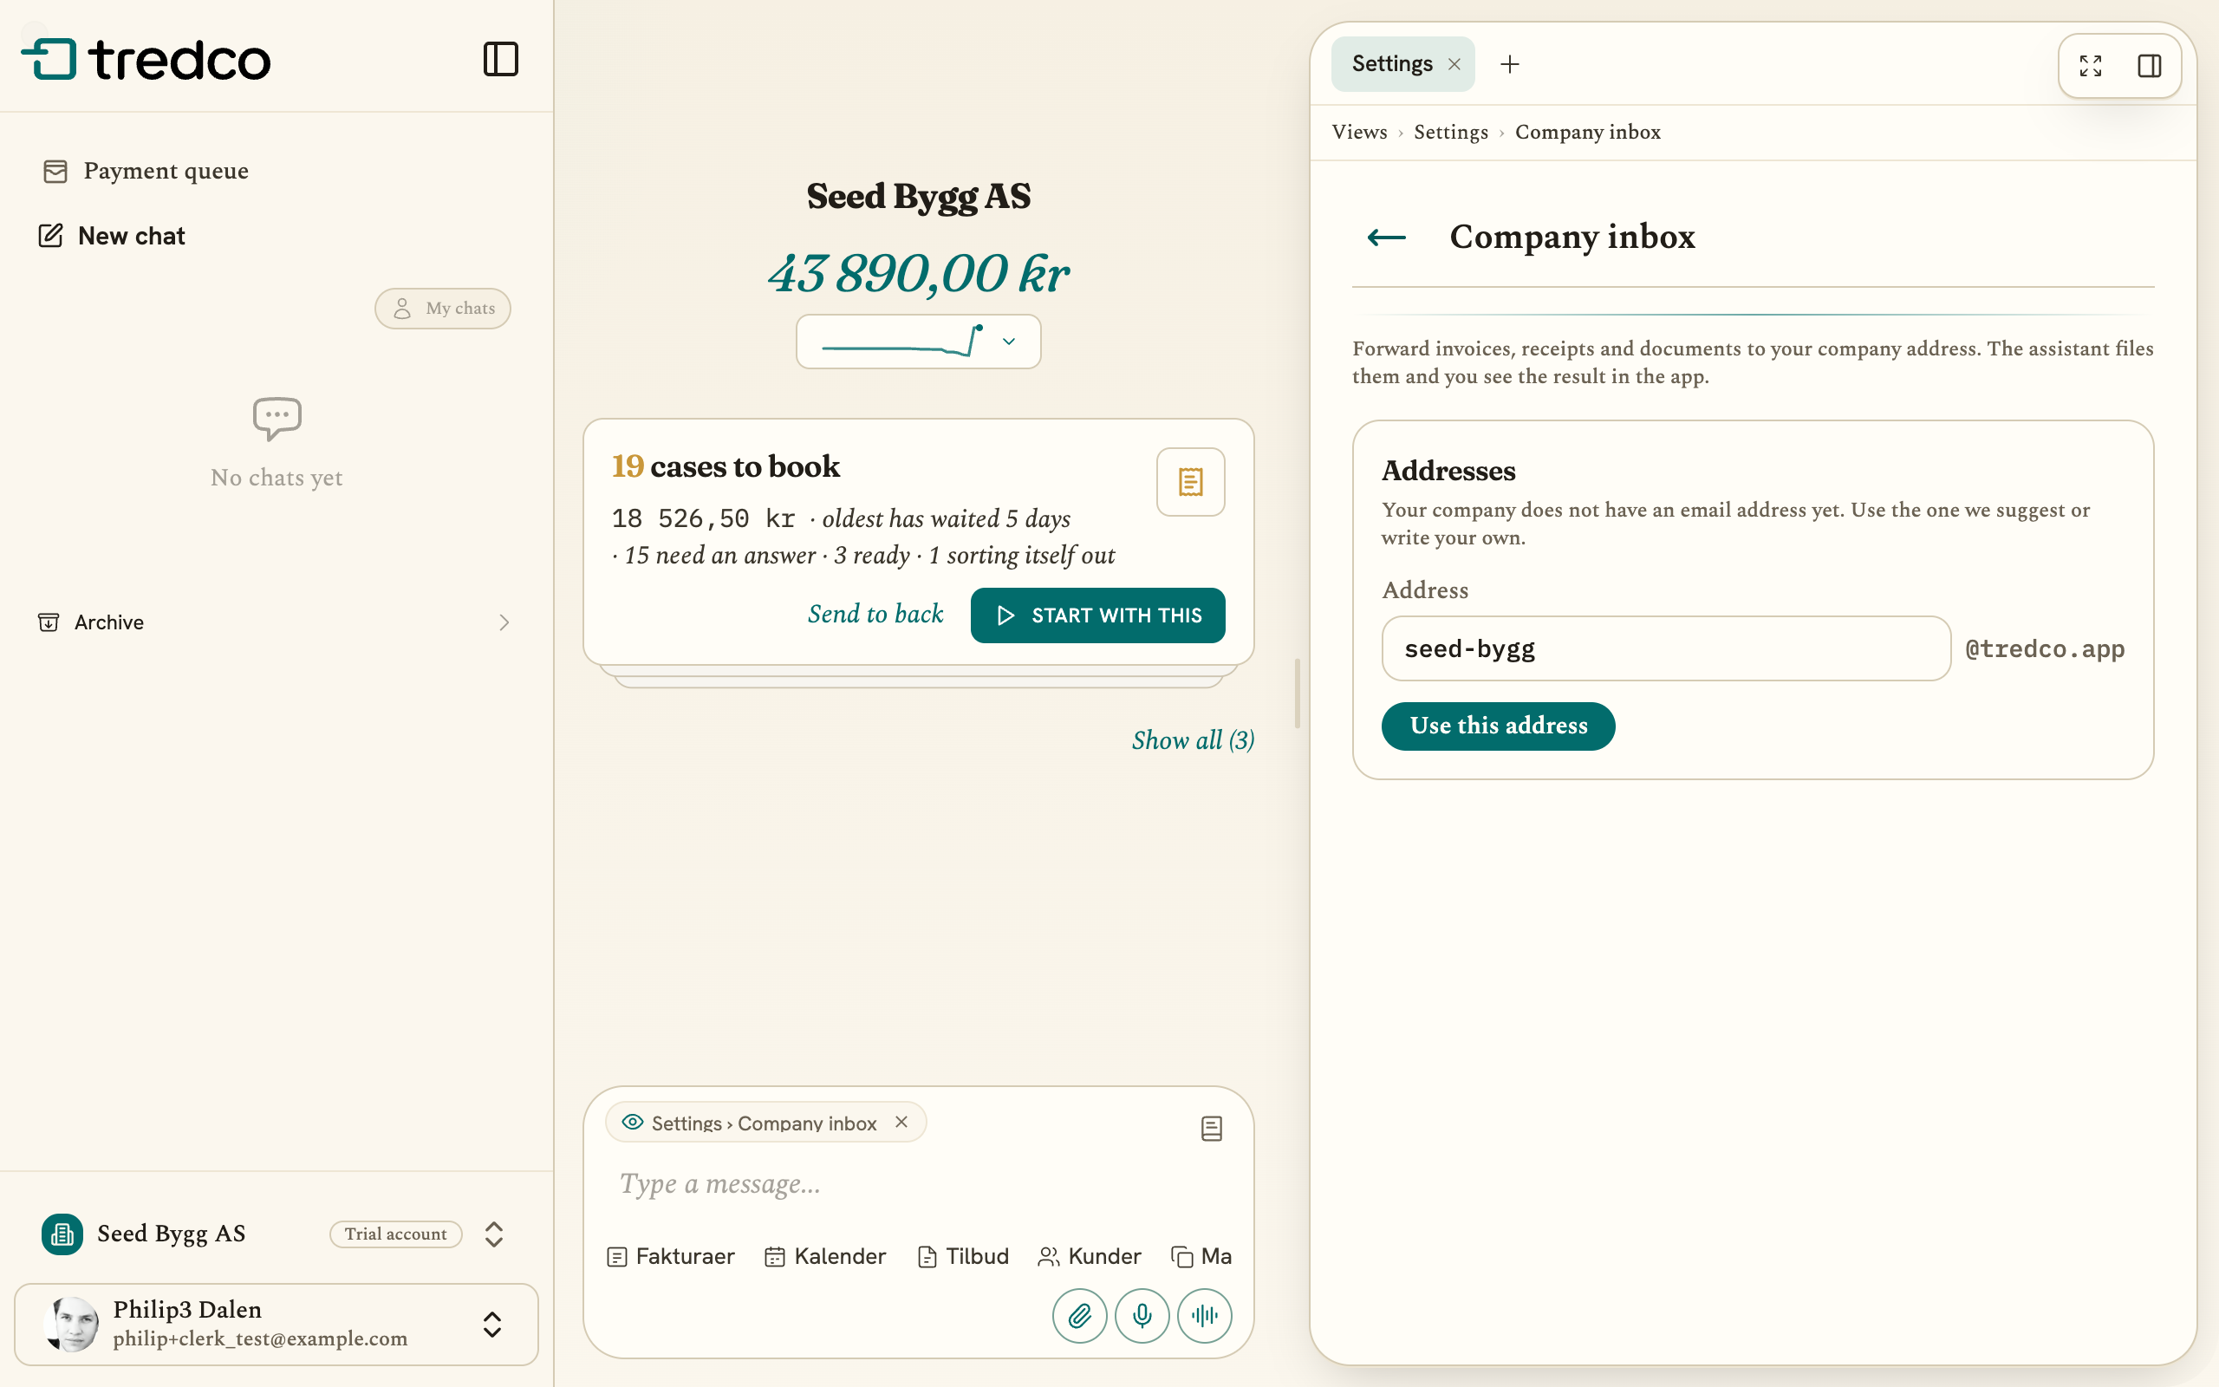Click the Seed Bygg AS company icon
The width and height of the screenshot is (2219, 1387).
click(x=62, y=1234)
